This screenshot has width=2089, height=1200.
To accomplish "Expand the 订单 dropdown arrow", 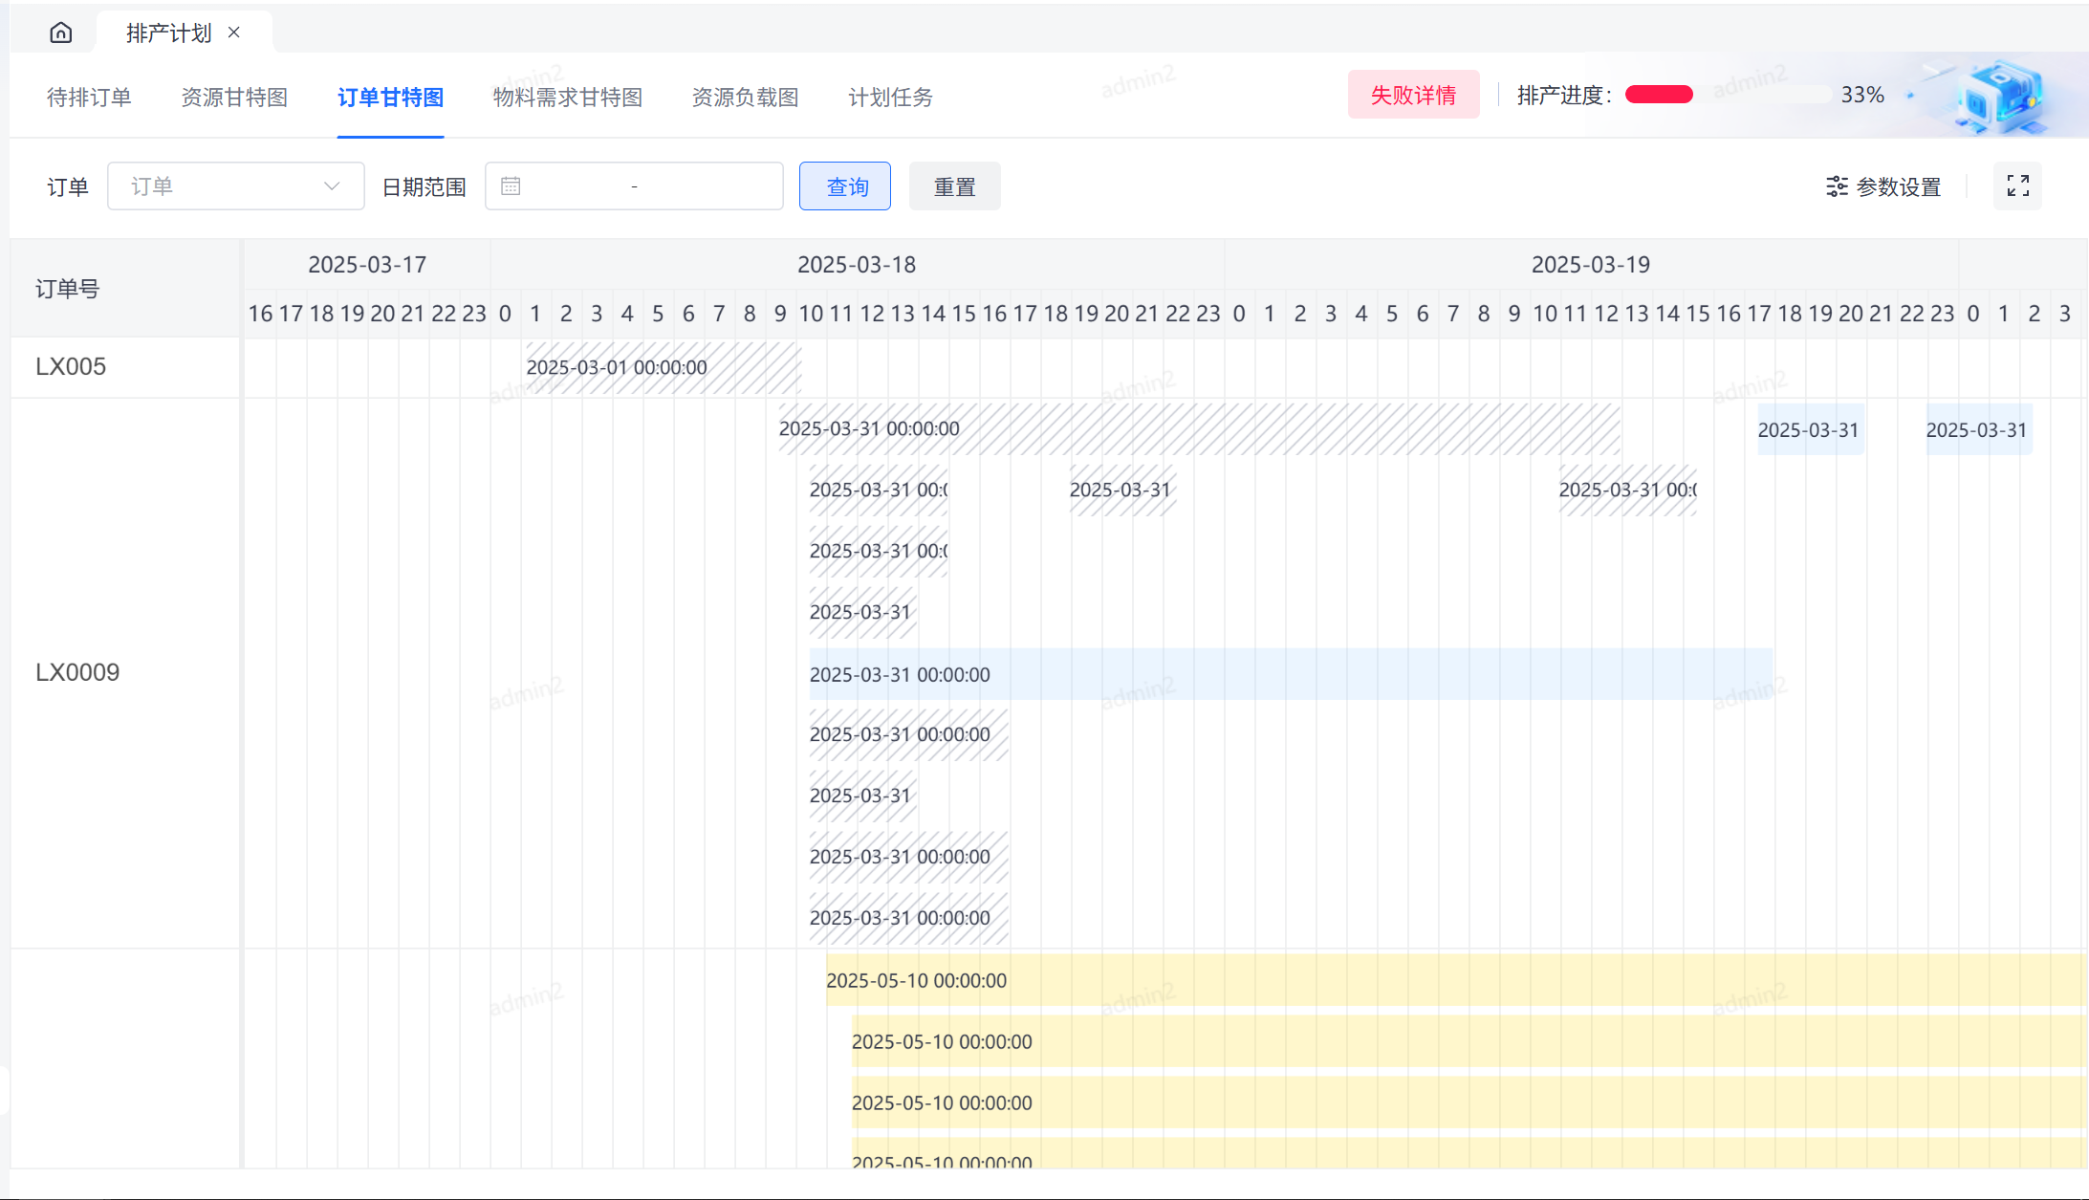I will click(332, 186).
